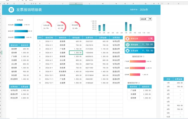Click the 月份 header in right-side table
Image resolution: width=188 pixels, height=119 pixels.
coord(168,79)
